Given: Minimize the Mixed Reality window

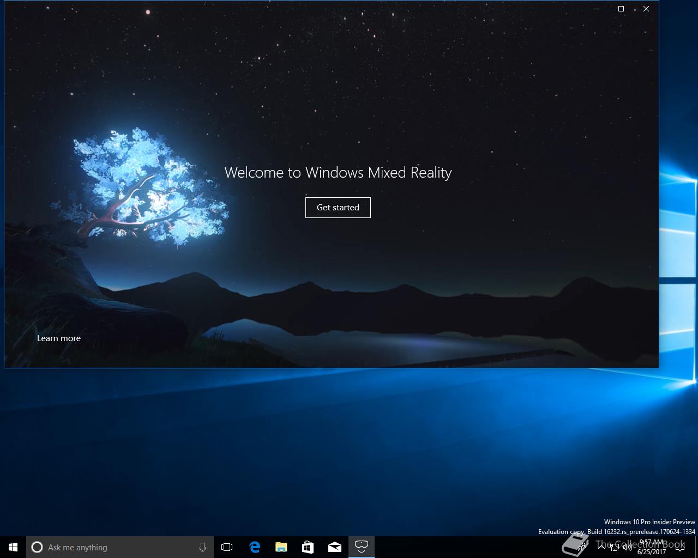Looking at the screenshot, I should click(x=596, y=9).
